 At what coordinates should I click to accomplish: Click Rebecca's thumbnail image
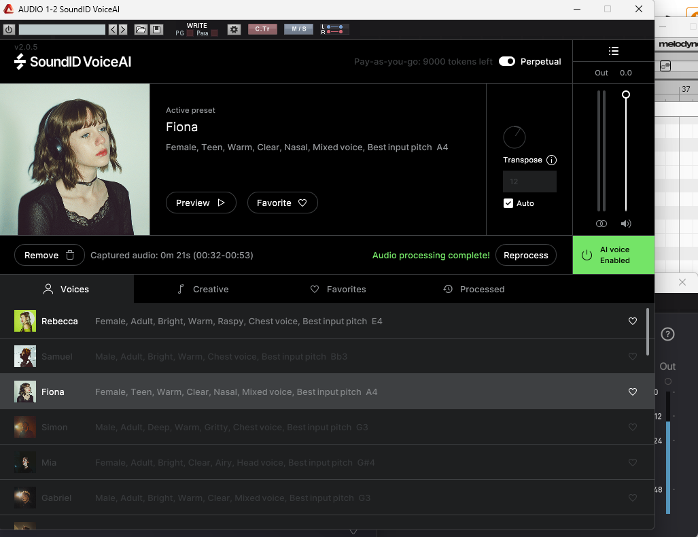click(25, 321)
